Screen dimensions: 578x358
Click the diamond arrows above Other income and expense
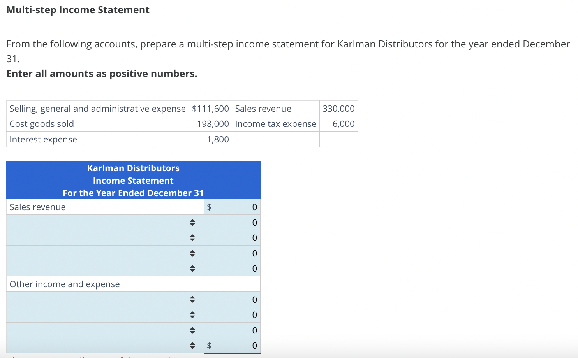point(192,268)
